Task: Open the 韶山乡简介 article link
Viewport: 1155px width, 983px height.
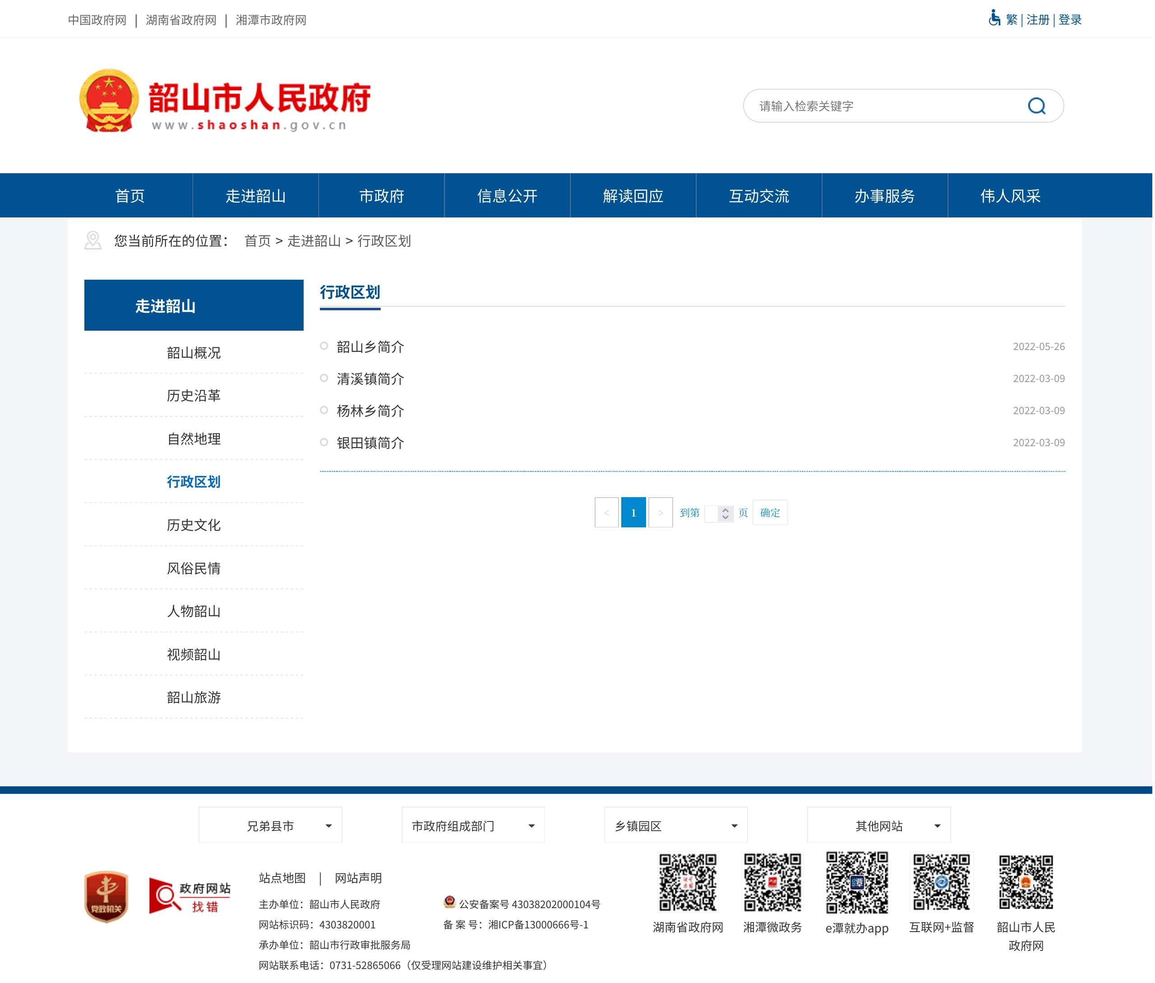Action: click(370, 346)
